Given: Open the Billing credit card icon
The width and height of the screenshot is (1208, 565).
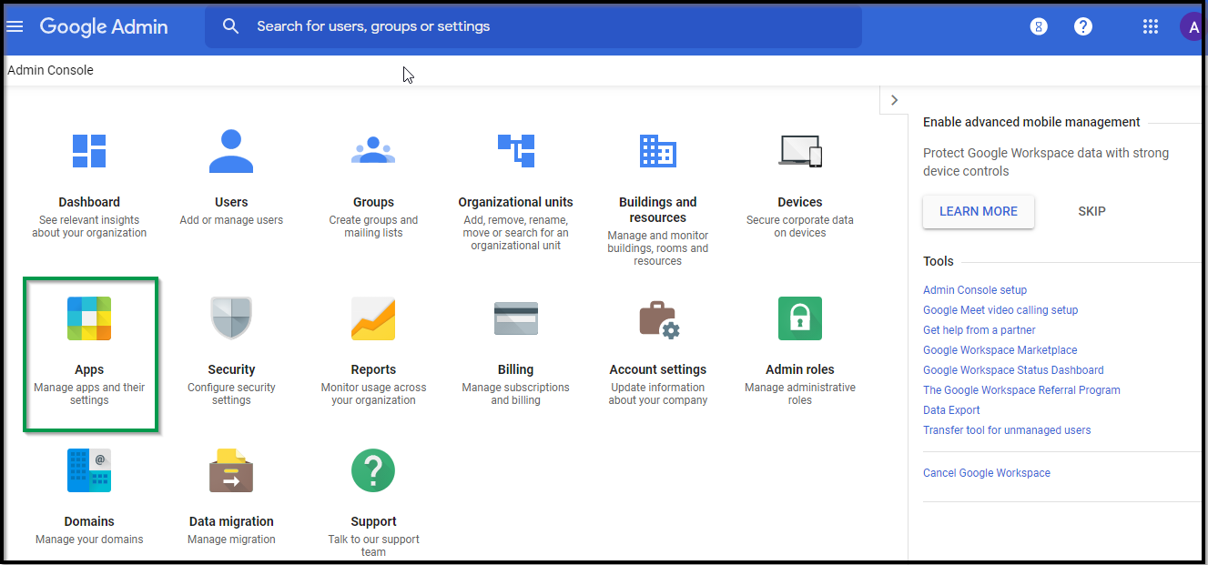Looking at the screenshot, I should 515,318.
